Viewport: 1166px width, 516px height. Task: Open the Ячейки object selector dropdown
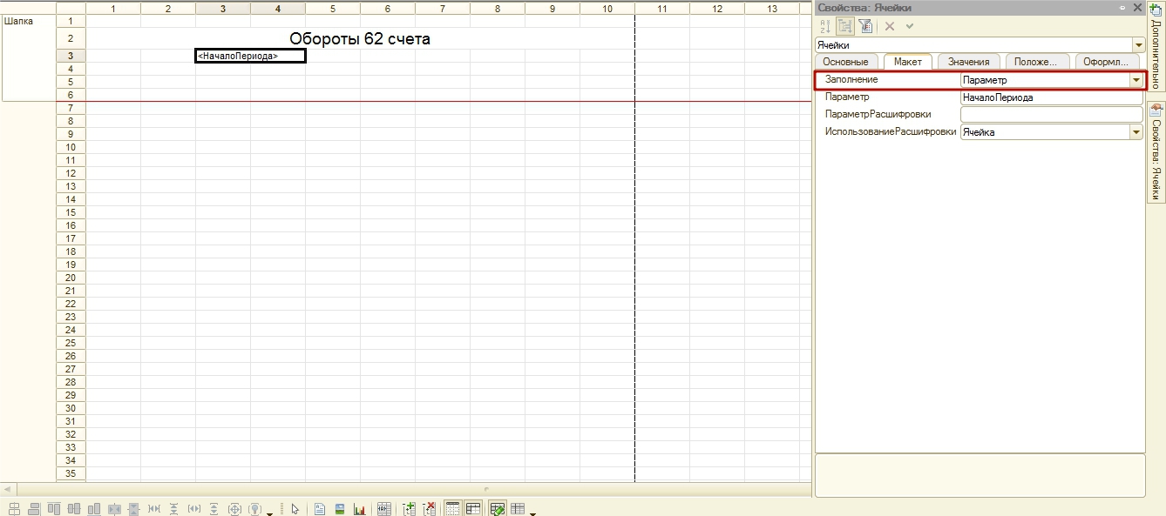1138,45
